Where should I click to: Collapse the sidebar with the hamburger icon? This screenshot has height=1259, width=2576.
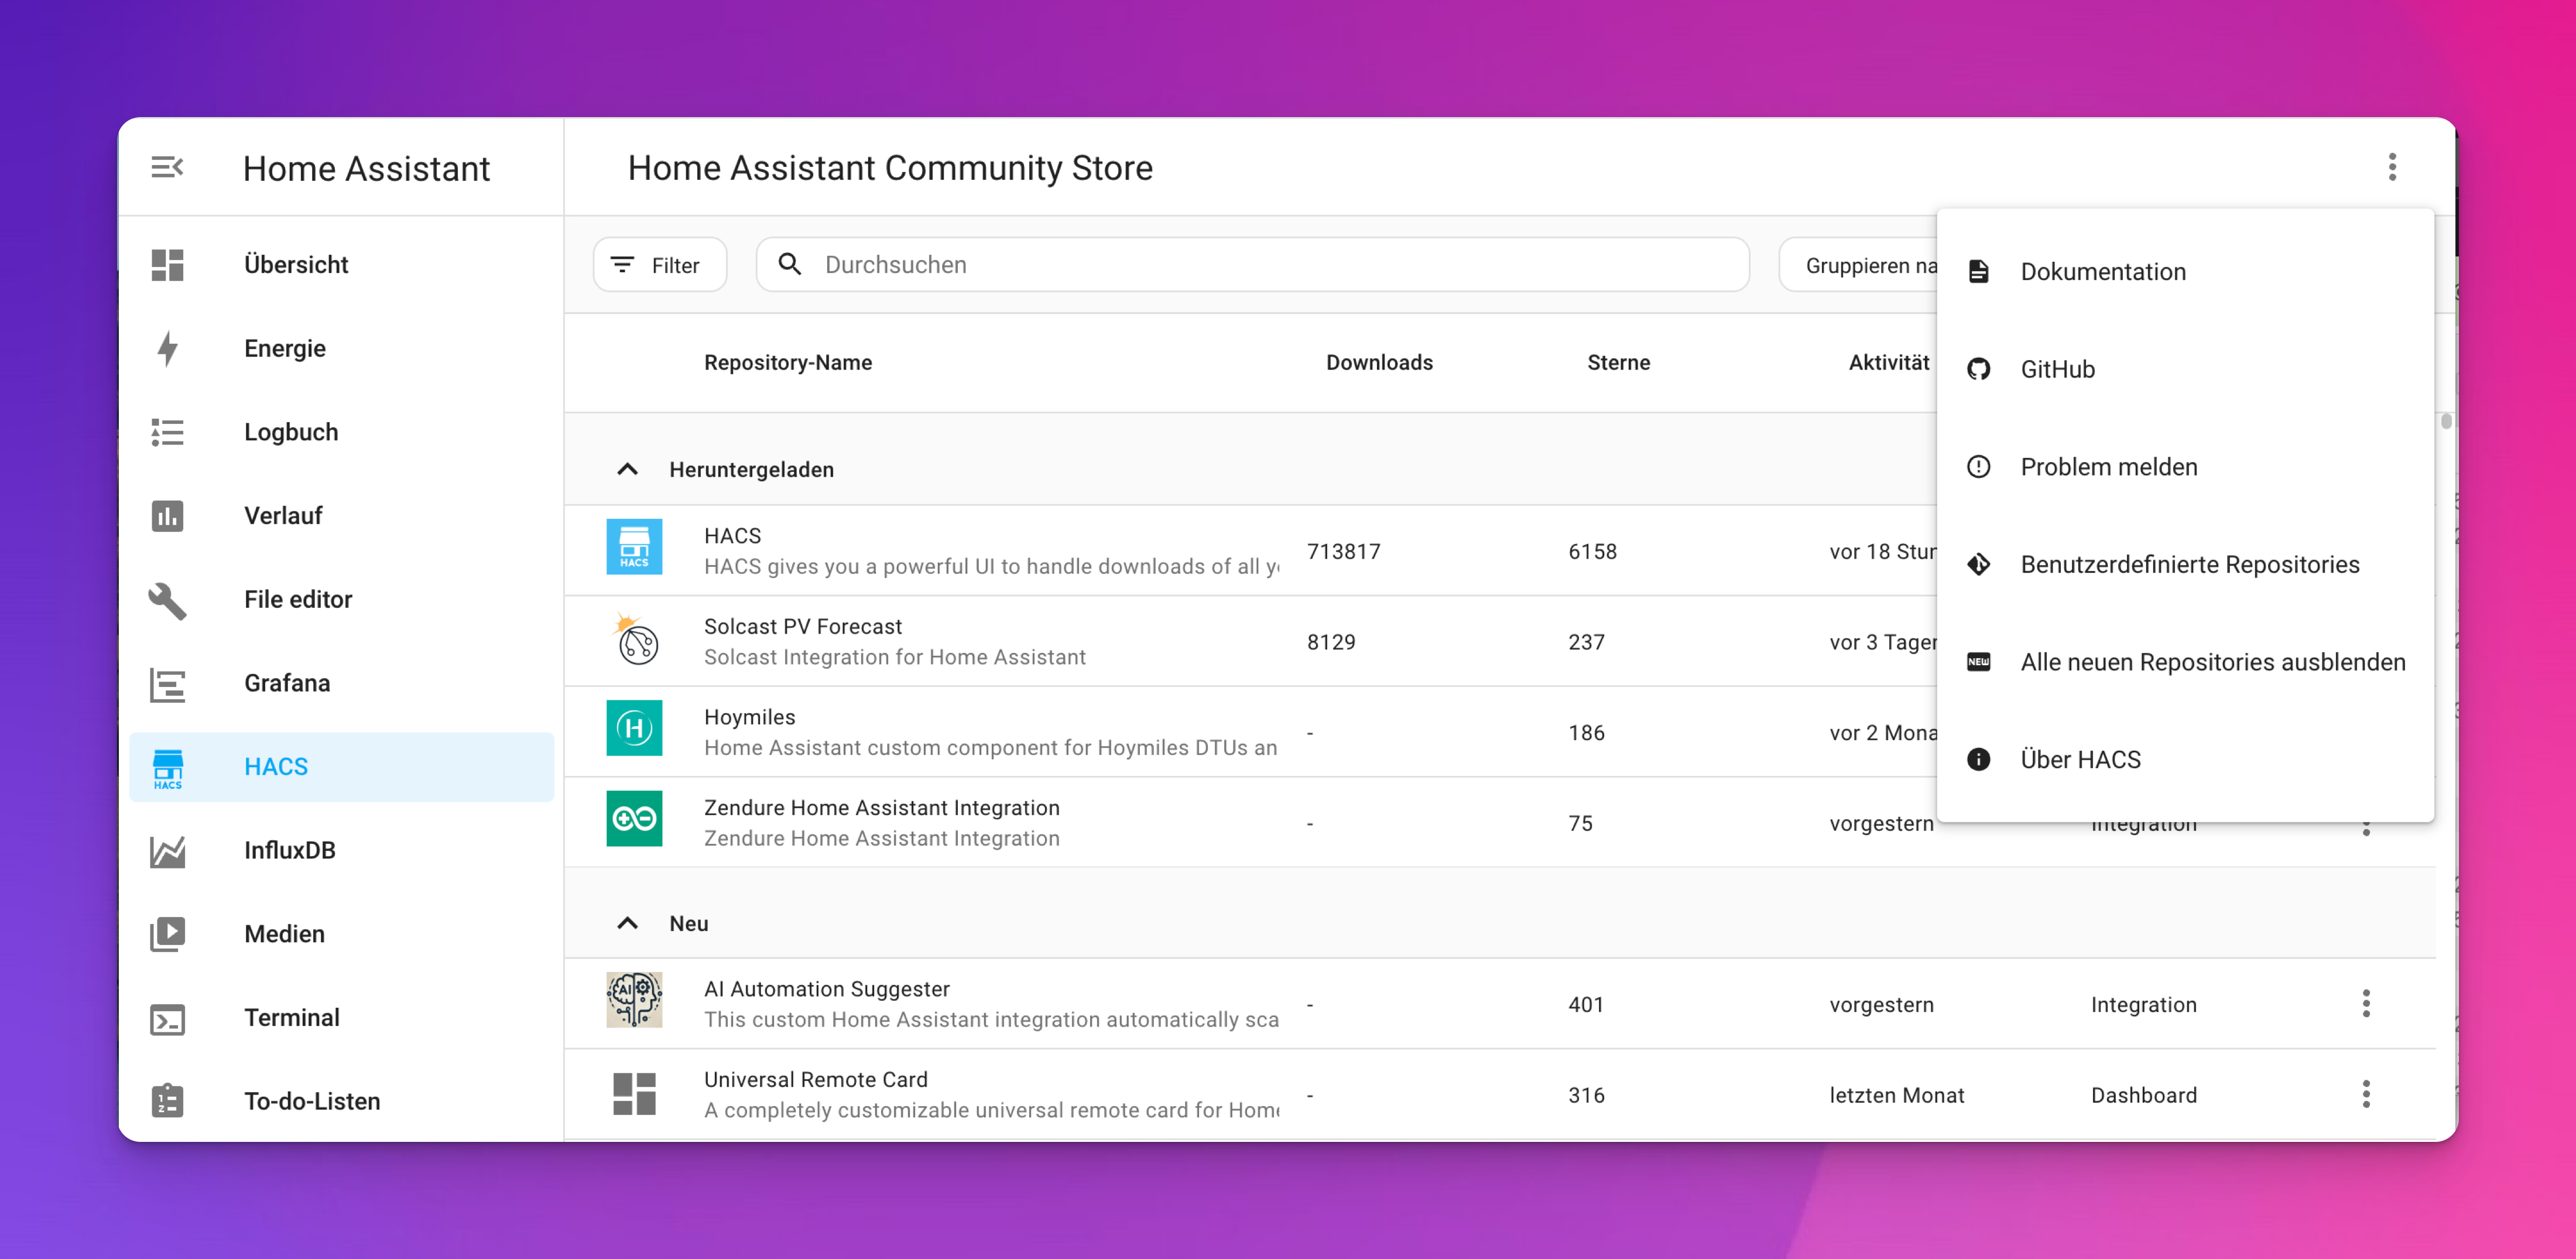[x=167, y=167]
